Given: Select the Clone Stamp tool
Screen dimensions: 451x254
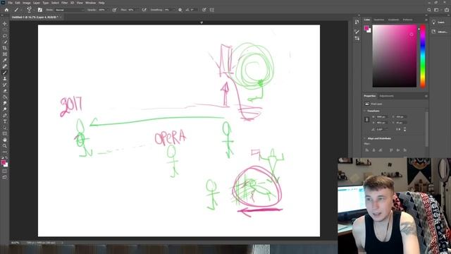Looking at the screenshot, I should (x=5, y=78).
